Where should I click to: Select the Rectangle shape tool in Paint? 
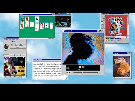pyautogui.click(x=102, y=28)
